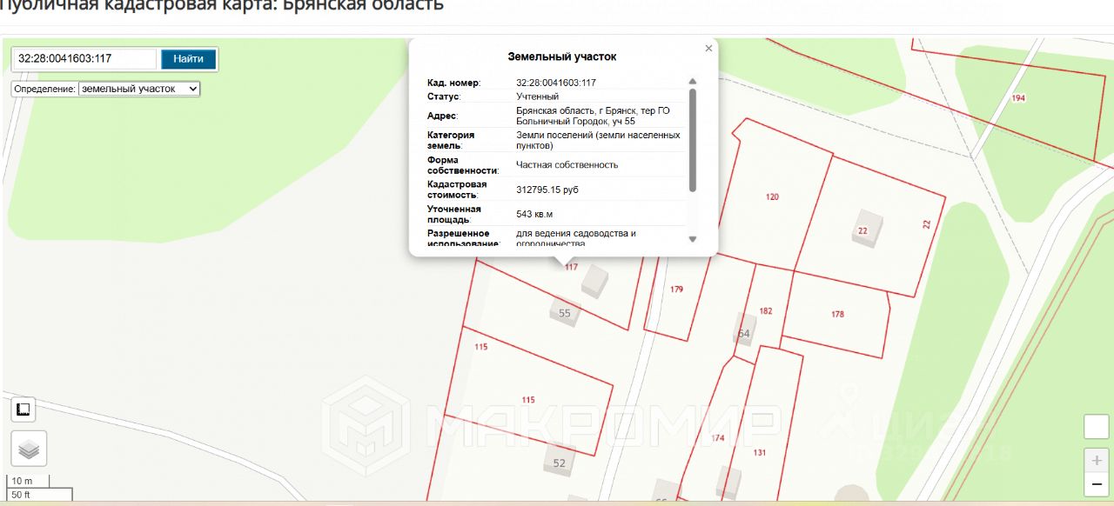1114x506 pixels.
Task: Click building number 55 on map
Action: click(x=564, y=313)
